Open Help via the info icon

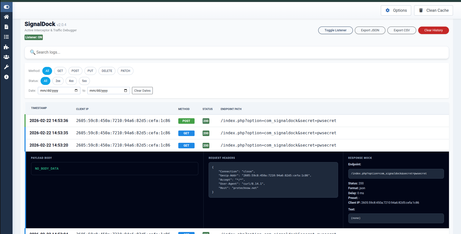click(6, 77)
